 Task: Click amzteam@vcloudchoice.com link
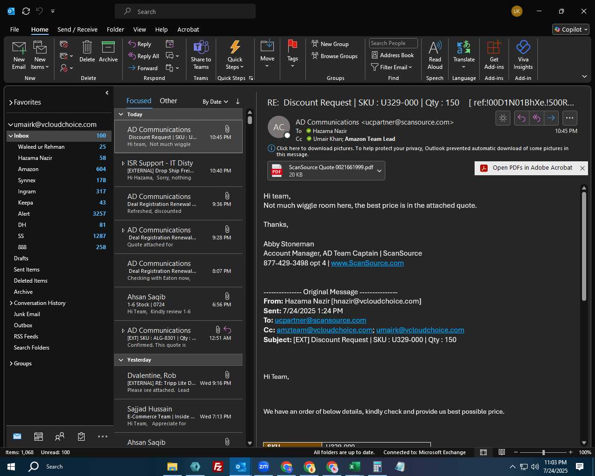(x=324, y=330)
